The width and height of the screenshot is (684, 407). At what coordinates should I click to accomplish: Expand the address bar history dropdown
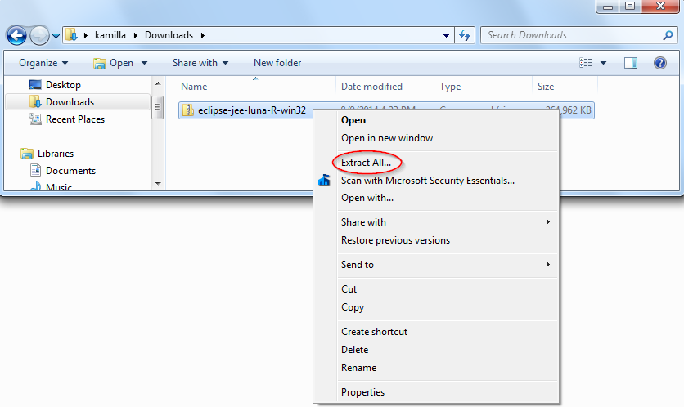click(446, 35)
